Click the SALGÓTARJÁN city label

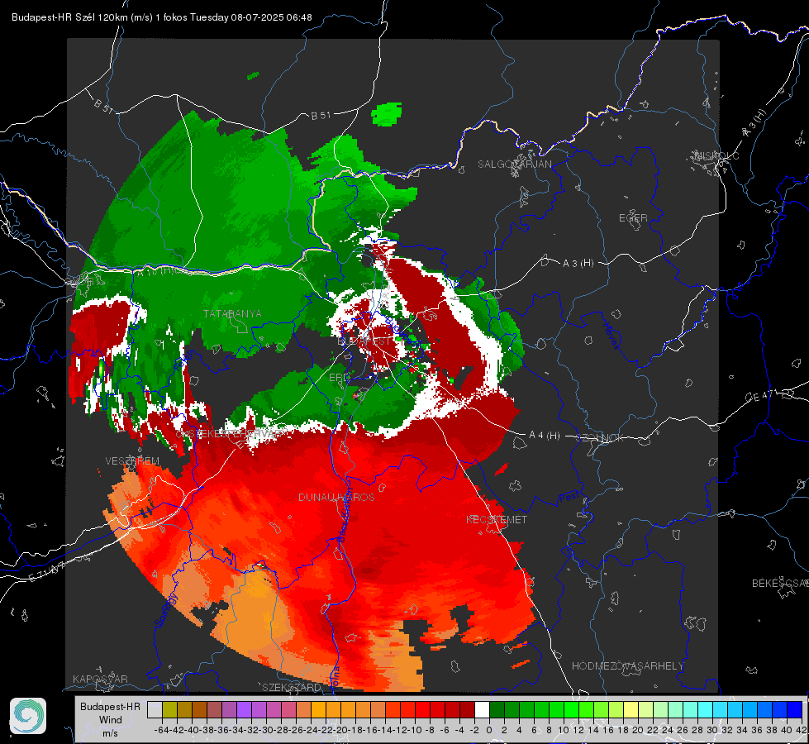click(x=514, y=165)
